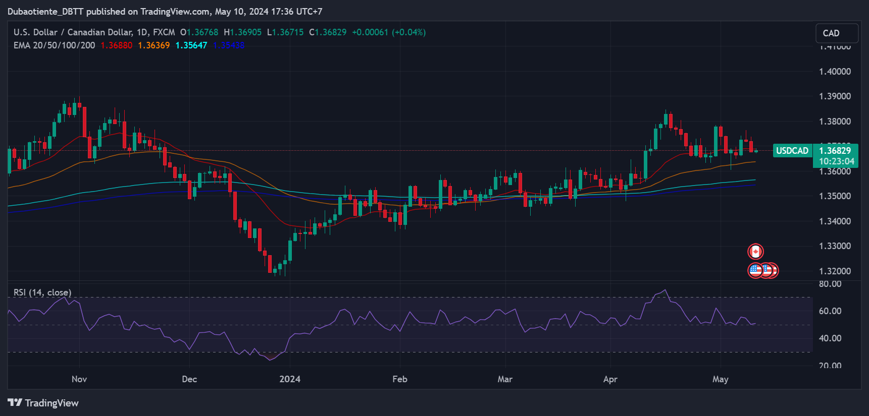
Task: Click the current price tag 1.36829 on axis
Action: (835, 150)
